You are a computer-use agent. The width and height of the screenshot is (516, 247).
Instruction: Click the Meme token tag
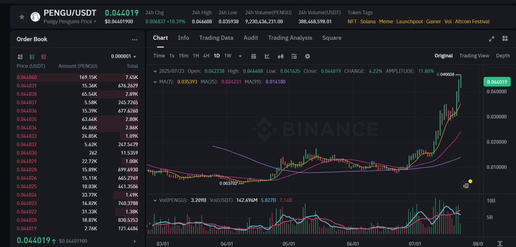[386, 22]
